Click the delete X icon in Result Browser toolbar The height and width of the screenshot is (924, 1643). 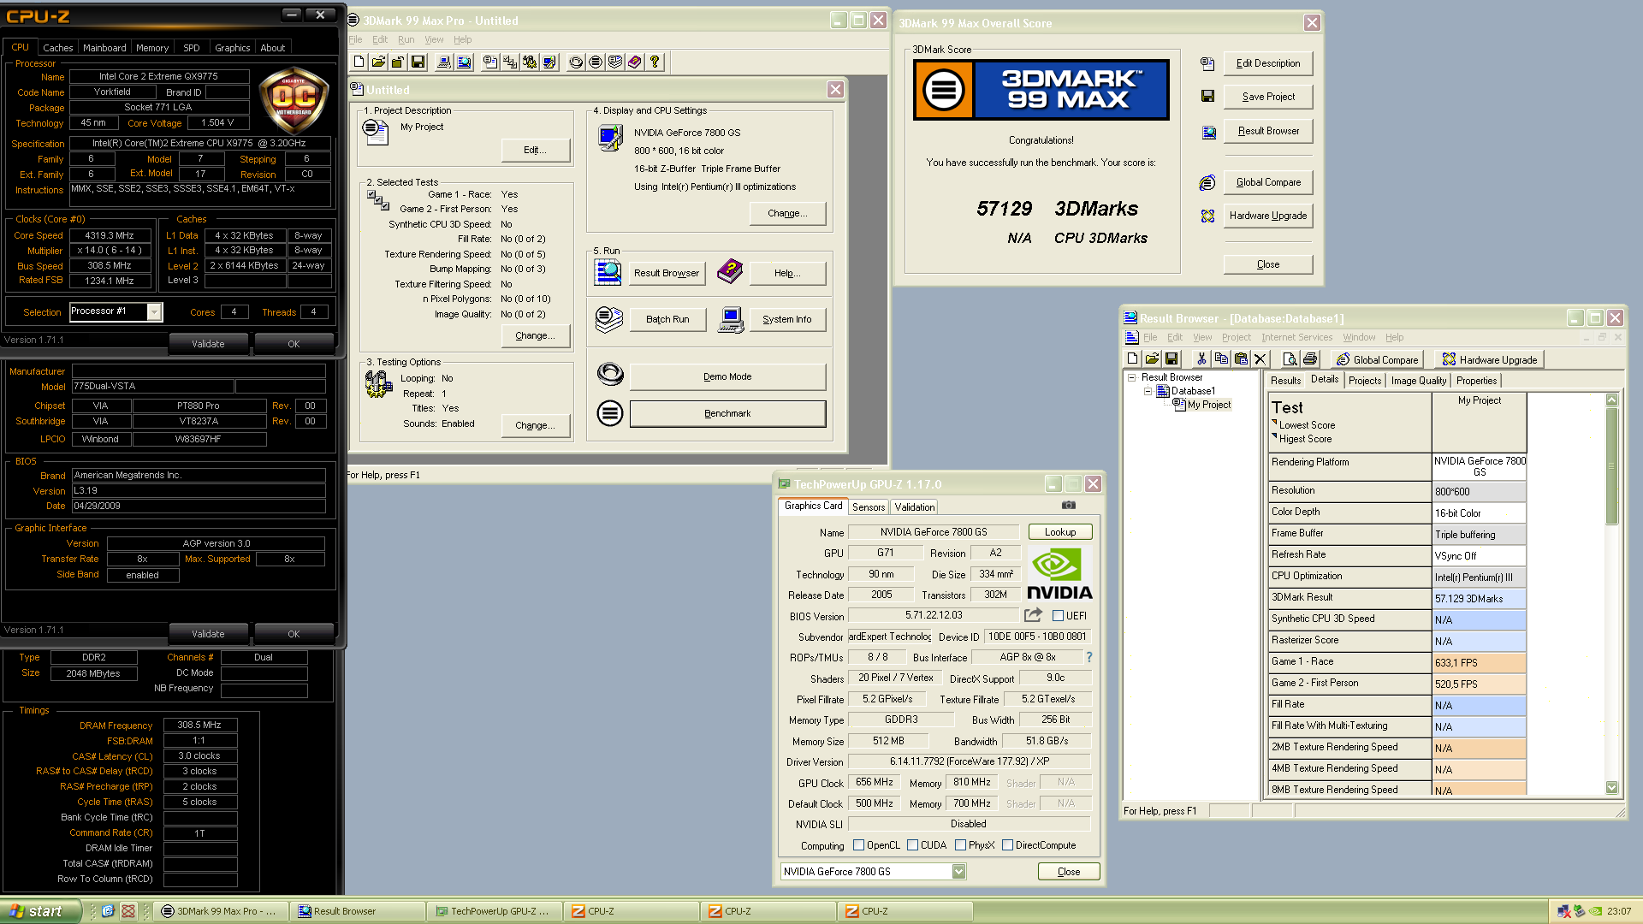click(x=1260, y=359)
